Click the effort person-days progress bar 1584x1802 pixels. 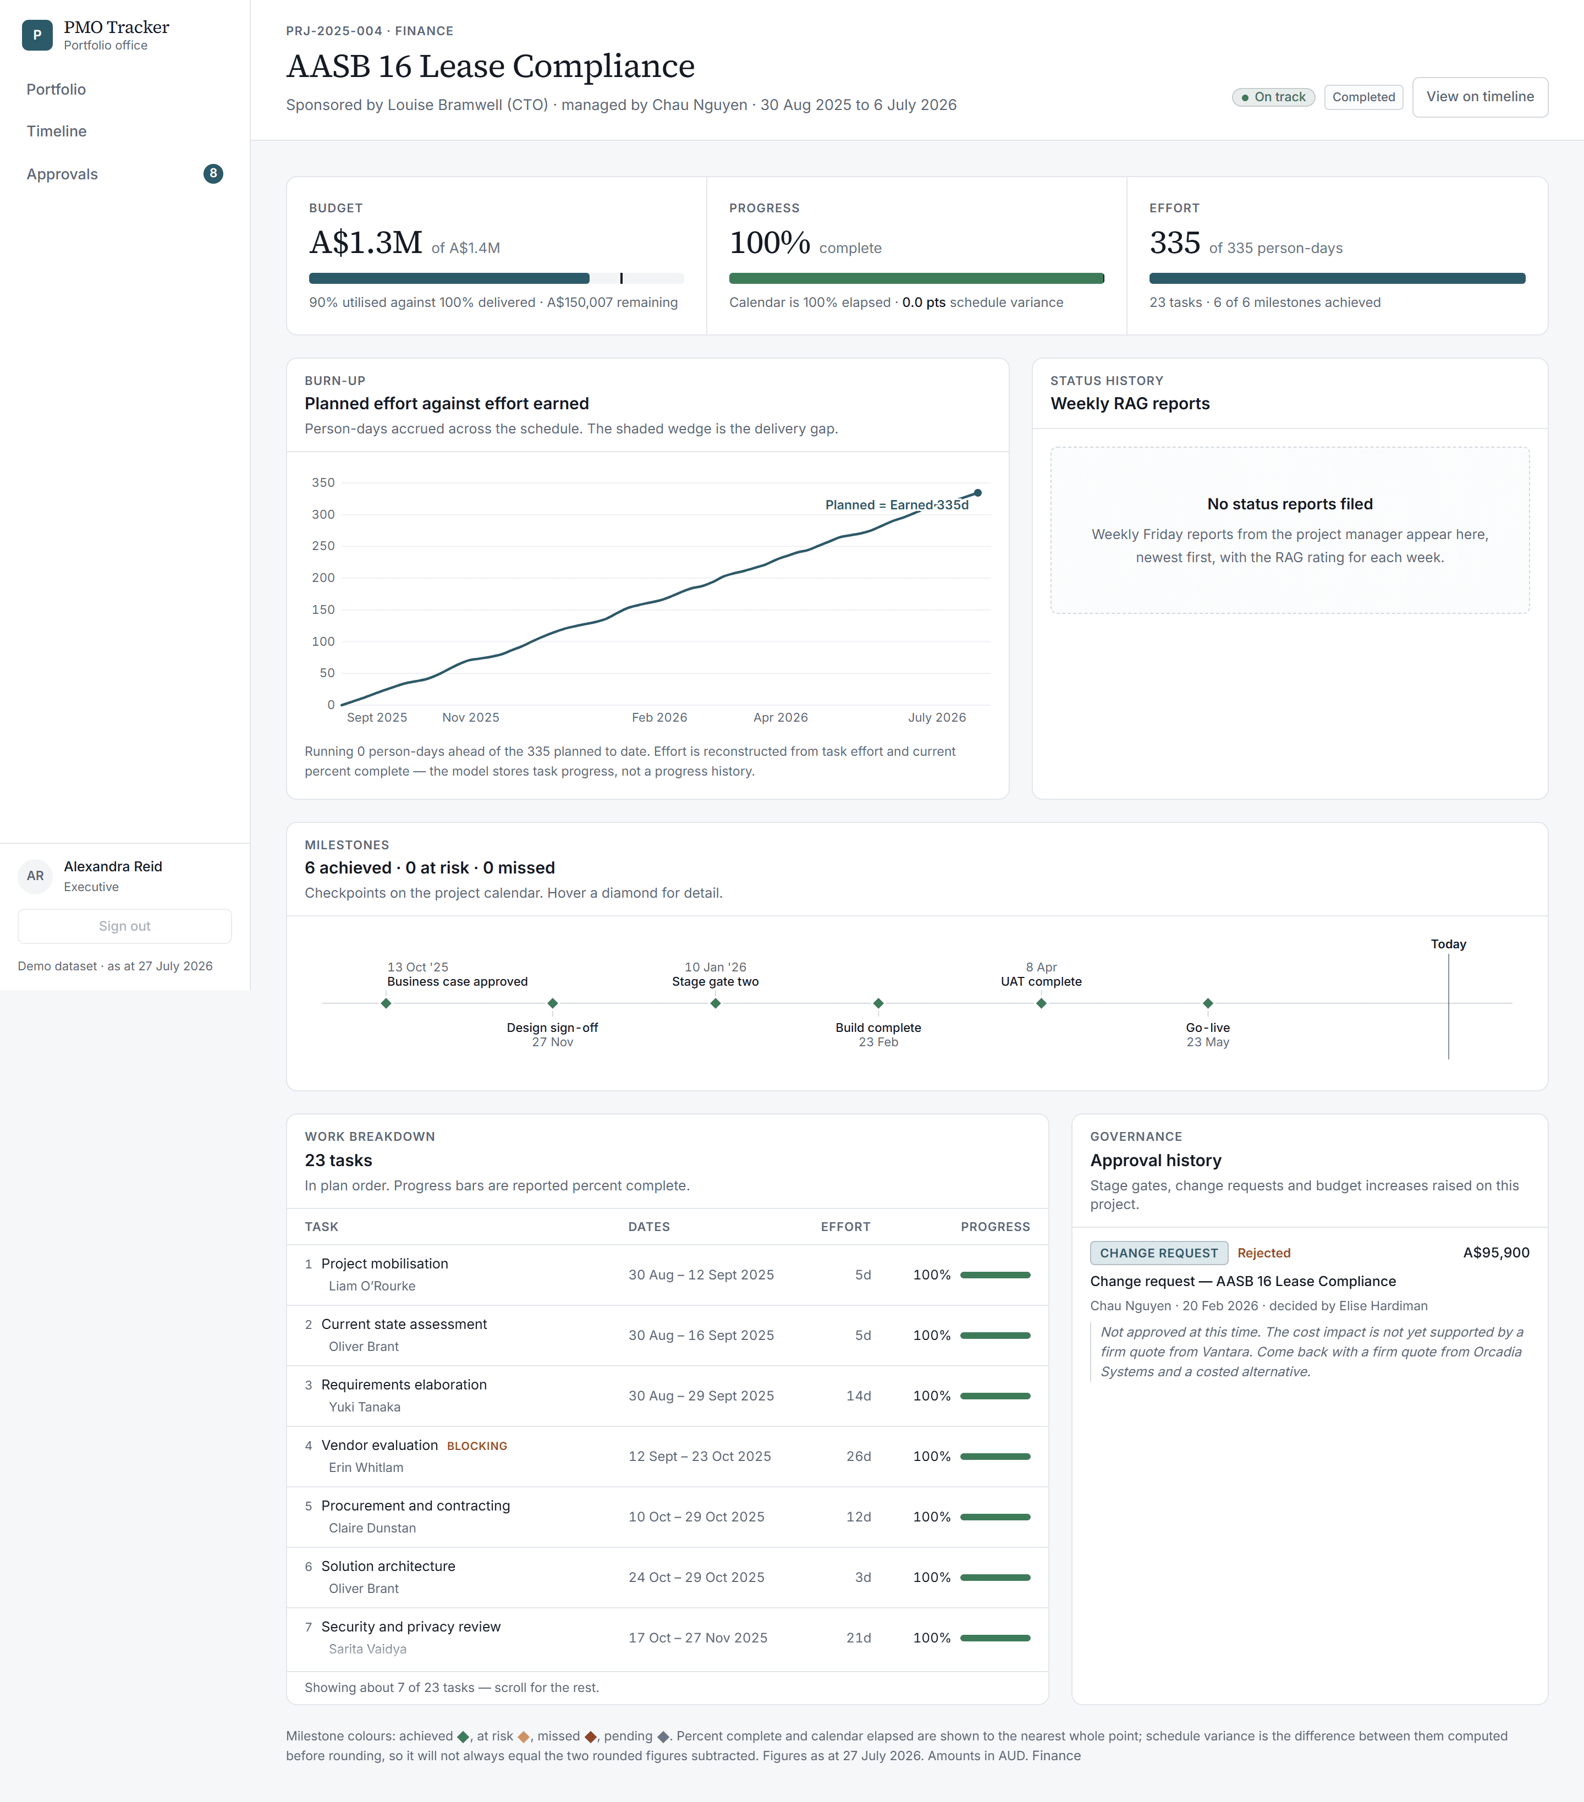[1337, 278]
